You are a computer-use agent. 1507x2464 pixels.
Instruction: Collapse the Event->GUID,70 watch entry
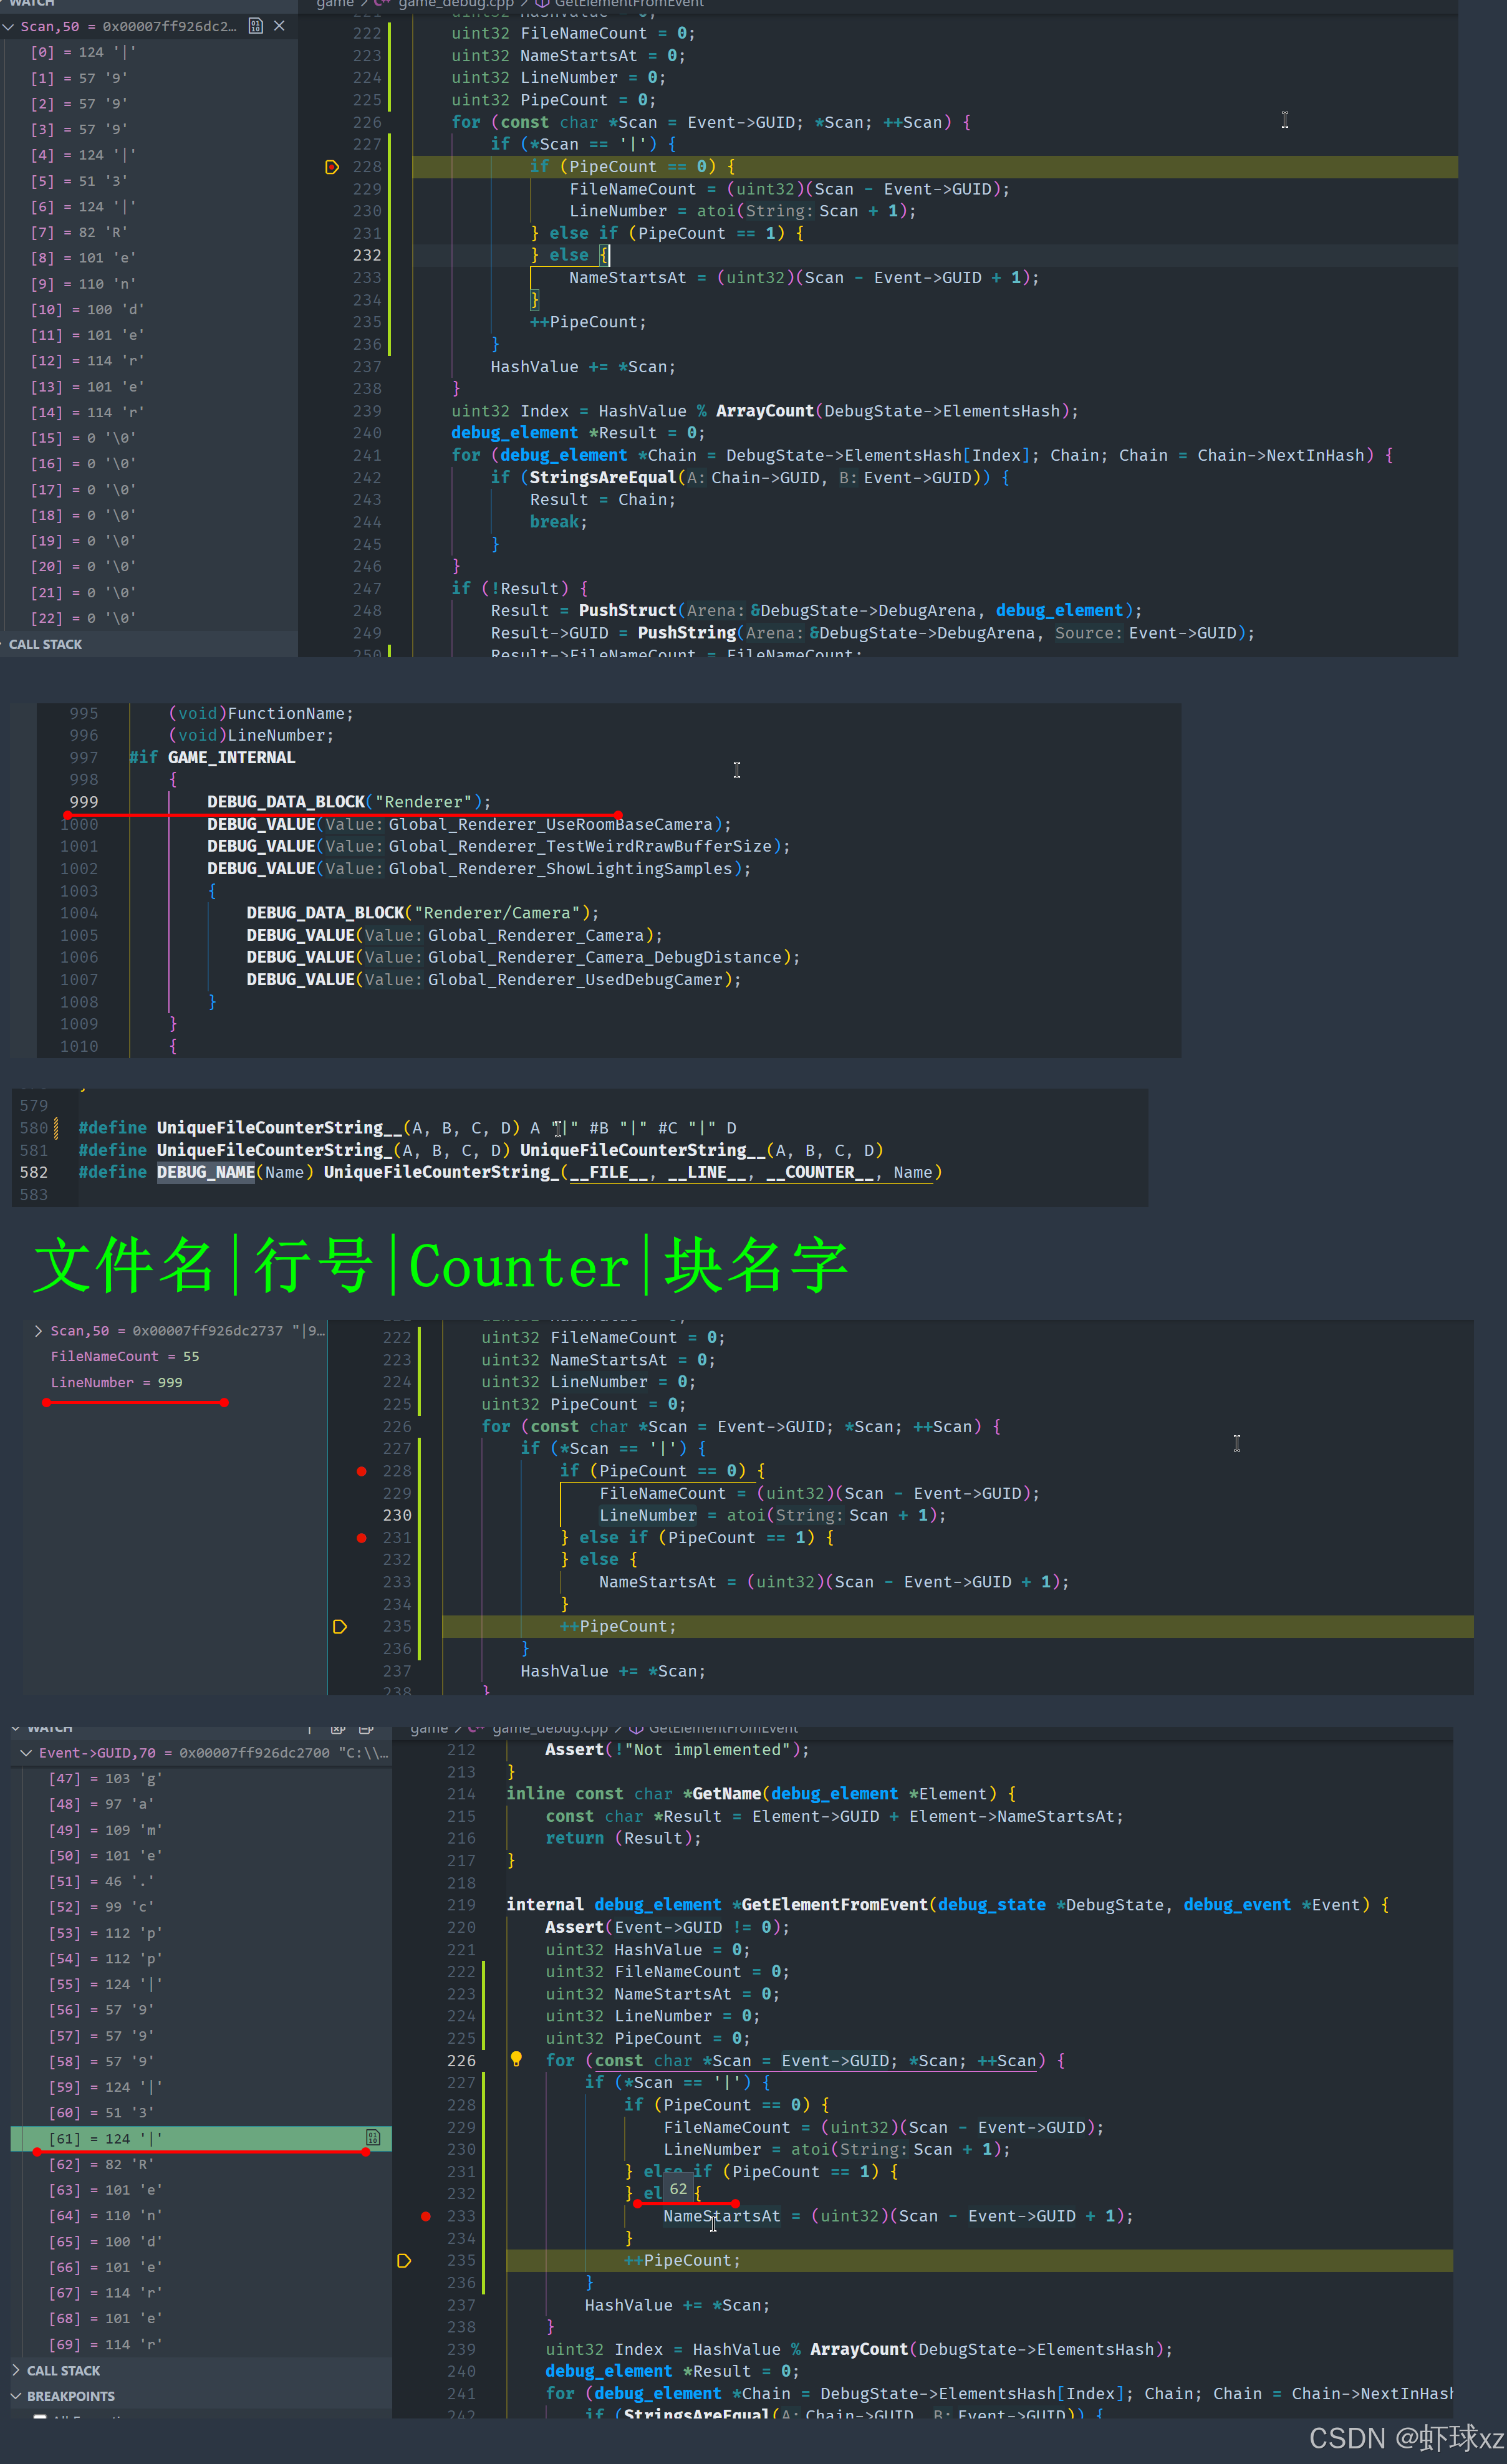pyautogui.click(x=26, y=1753)
